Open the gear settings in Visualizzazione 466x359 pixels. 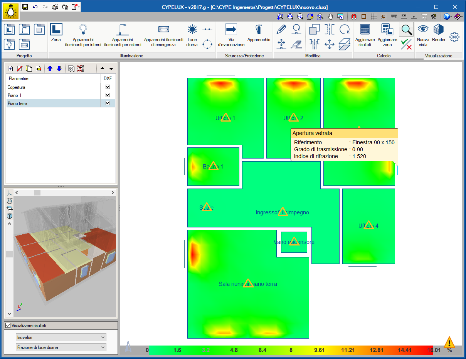pyautogui.click(x=455, y=37)
